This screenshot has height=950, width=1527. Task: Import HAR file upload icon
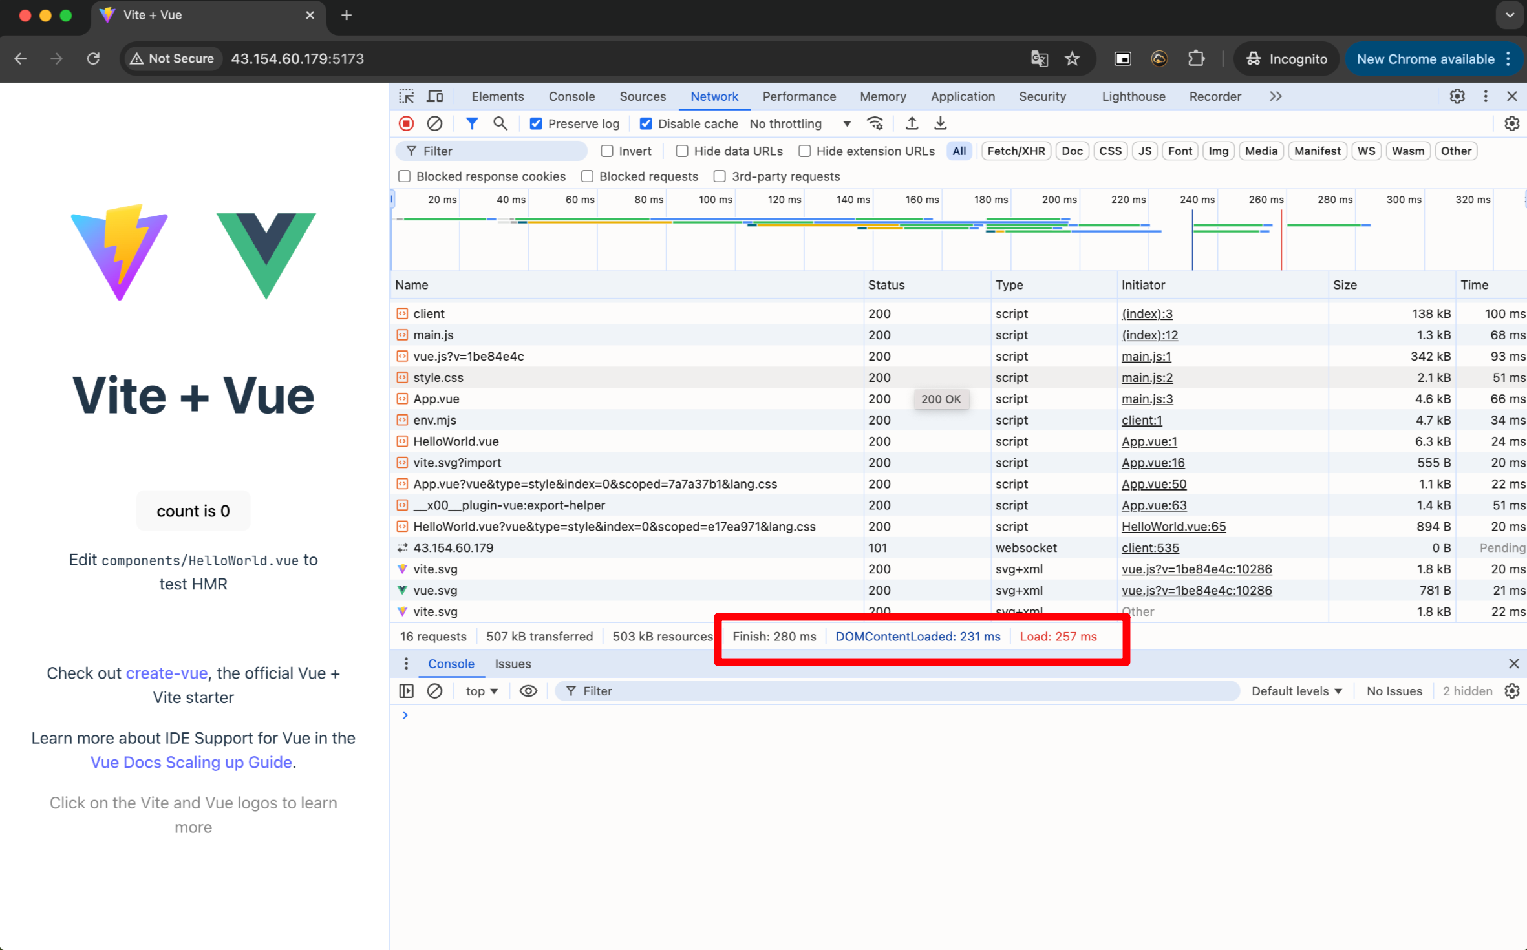click(x=912, y=123)
